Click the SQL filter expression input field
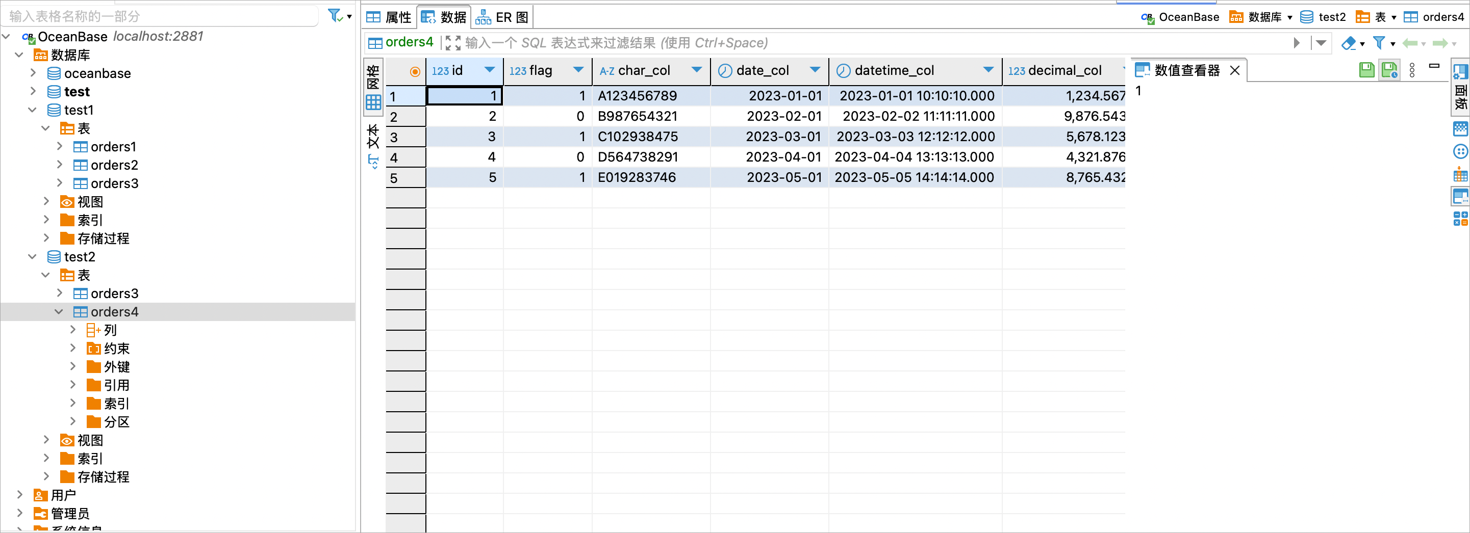This screenshot has width=1470, height=533. (873, 43)
